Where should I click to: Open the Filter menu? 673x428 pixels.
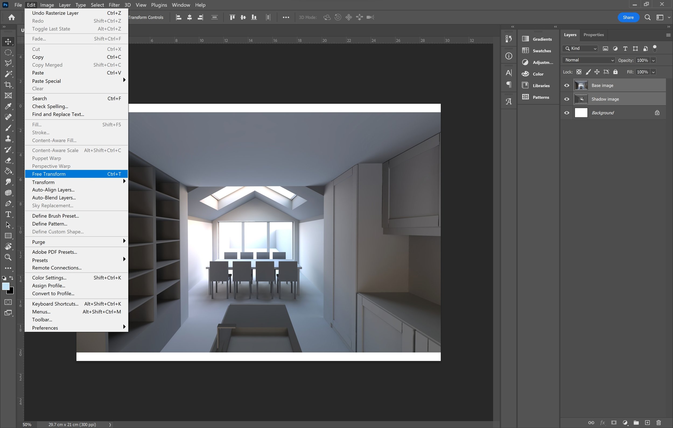[114, 5]
